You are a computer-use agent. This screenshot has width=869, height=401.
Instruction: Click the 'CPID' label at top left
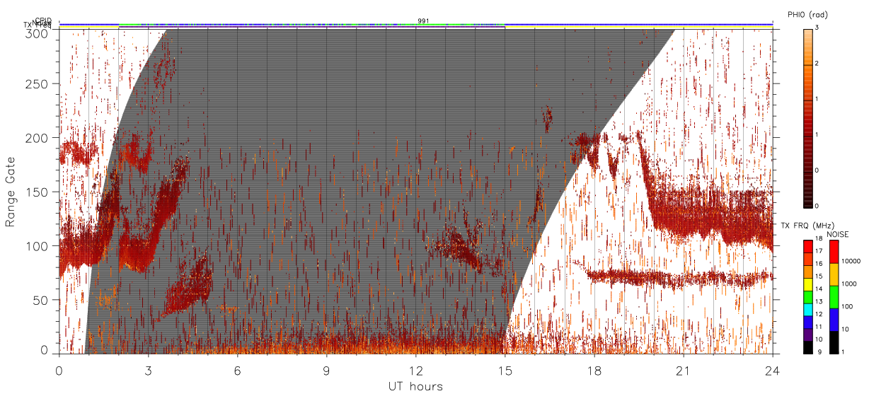42,21
